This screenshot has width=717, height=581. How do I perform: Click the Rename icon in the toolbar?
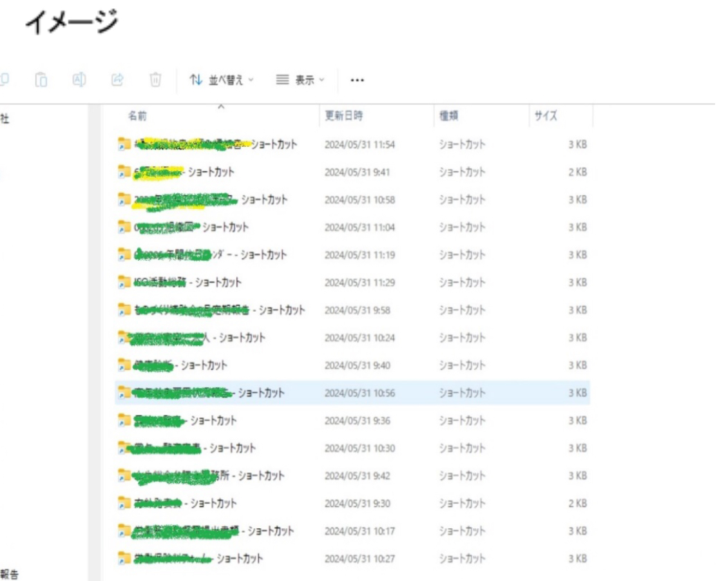[x=79, y=80]
